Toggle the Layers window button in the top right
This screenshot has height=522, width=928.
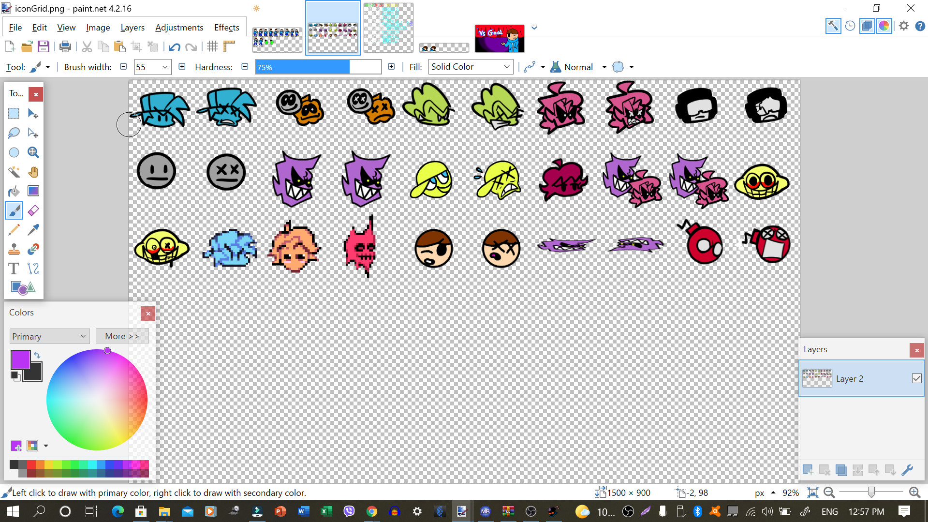867,26
